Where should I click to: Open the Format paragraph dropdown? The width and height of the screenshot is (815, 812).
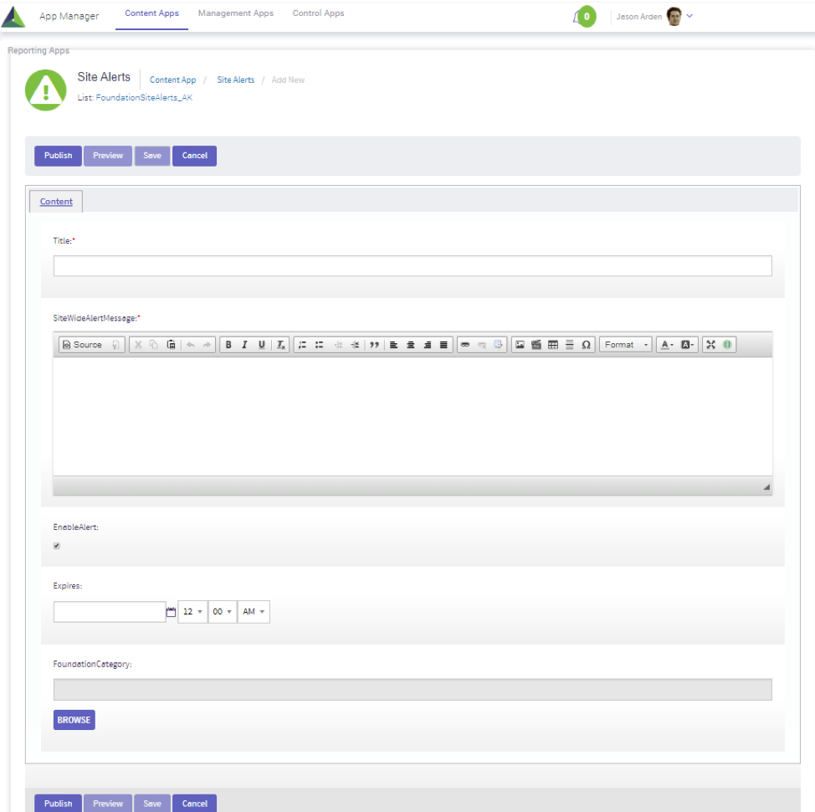tap(625, 345)
